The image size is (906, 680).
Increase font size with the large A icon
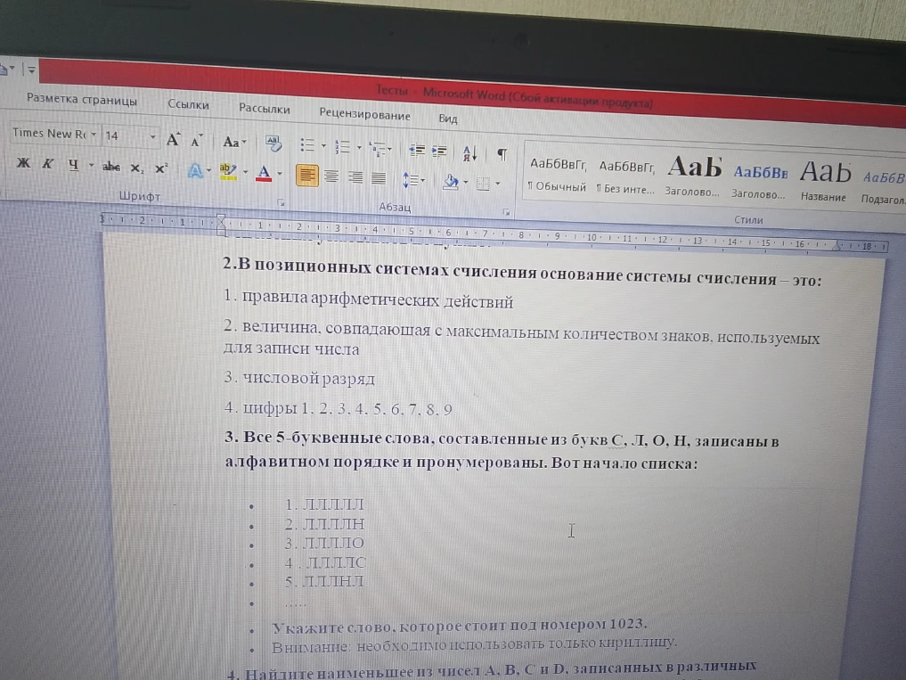coord(173,139)
